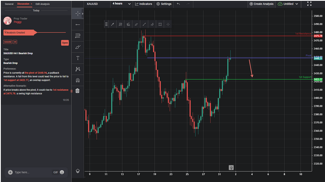Open the GIF picker
Screen dimensions: 325x182
pos(56,172)
